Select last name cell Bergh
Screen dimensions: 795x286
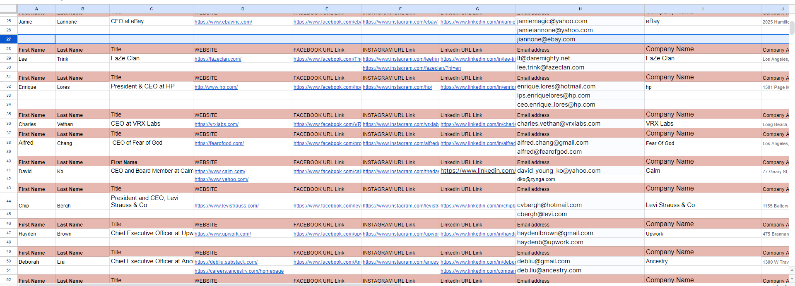pyautogui.click(x=82, y=201)
